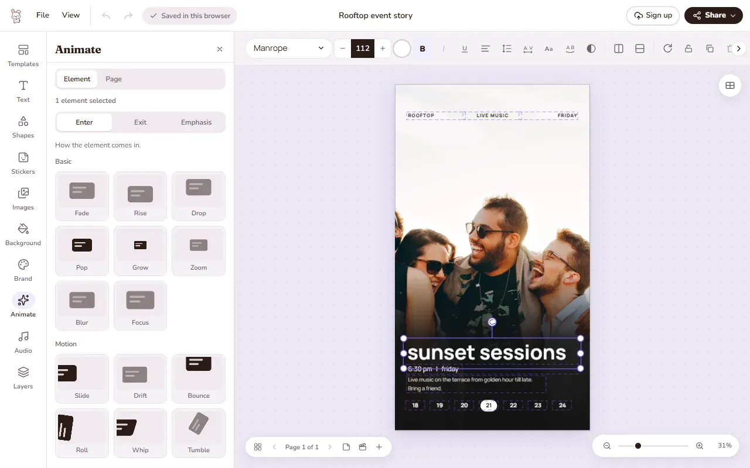Toggle text case Aa button
The image size is (750, 468).
(549, 49)
